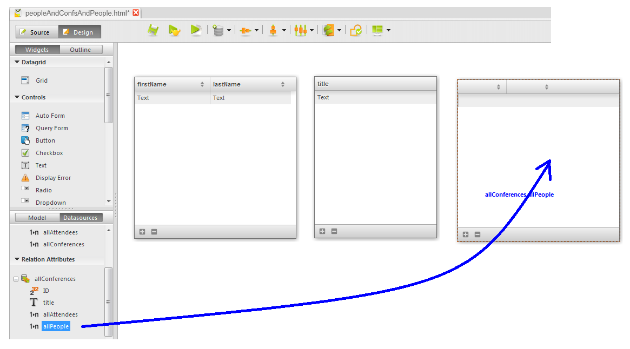Select the allConferences relation node icon
Image resolution: width=630 pixels, height=349 pixels.
pyautogui.click(x=25, y=278)
